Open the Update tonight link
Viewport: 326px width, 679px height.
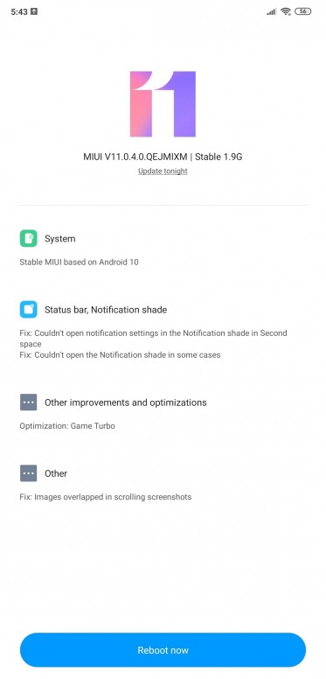[163, 171]
